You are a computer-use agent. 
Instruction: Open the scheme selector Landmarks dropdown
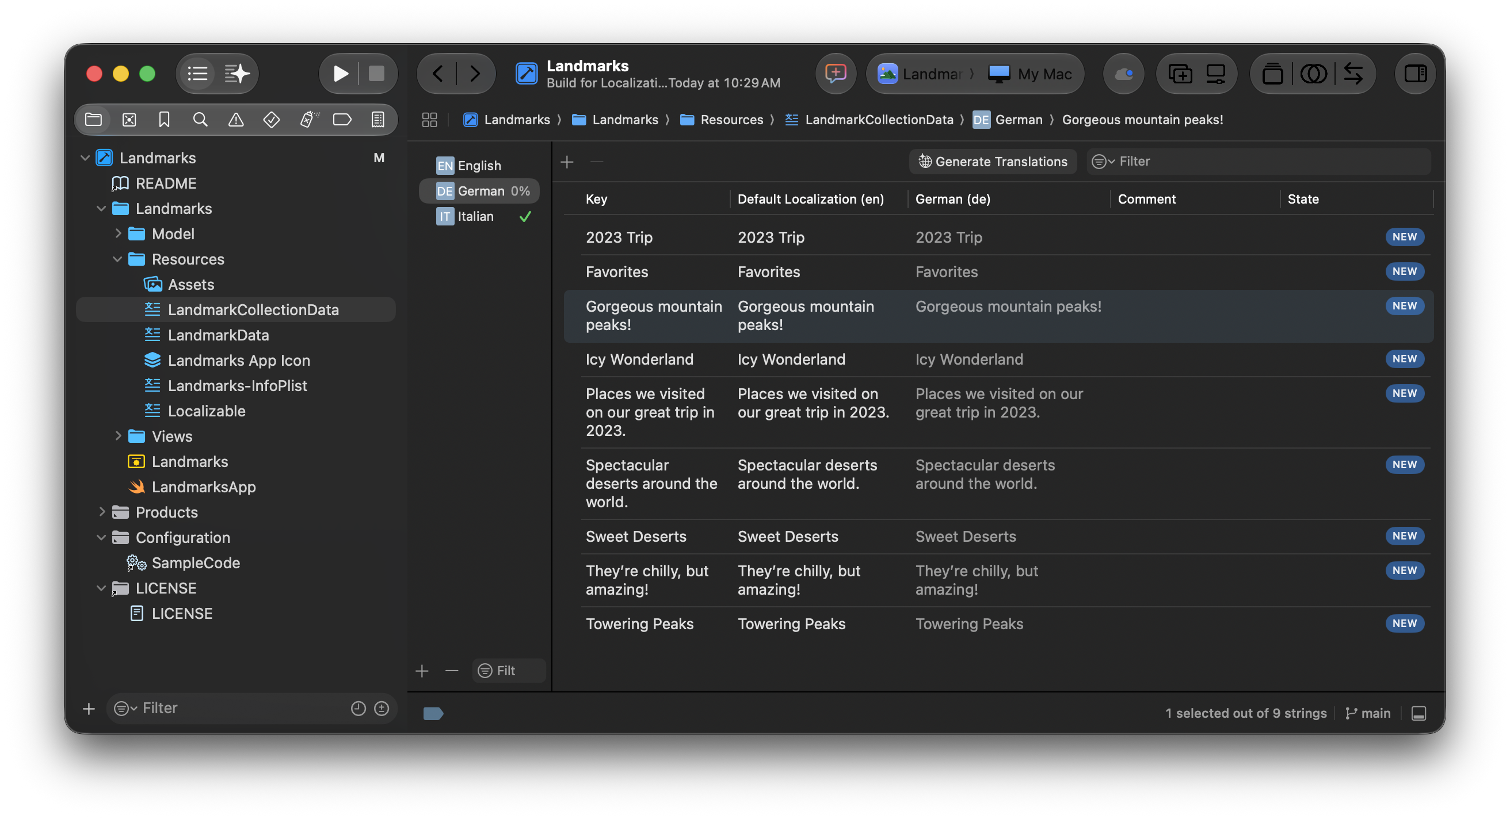click(920, 74)
